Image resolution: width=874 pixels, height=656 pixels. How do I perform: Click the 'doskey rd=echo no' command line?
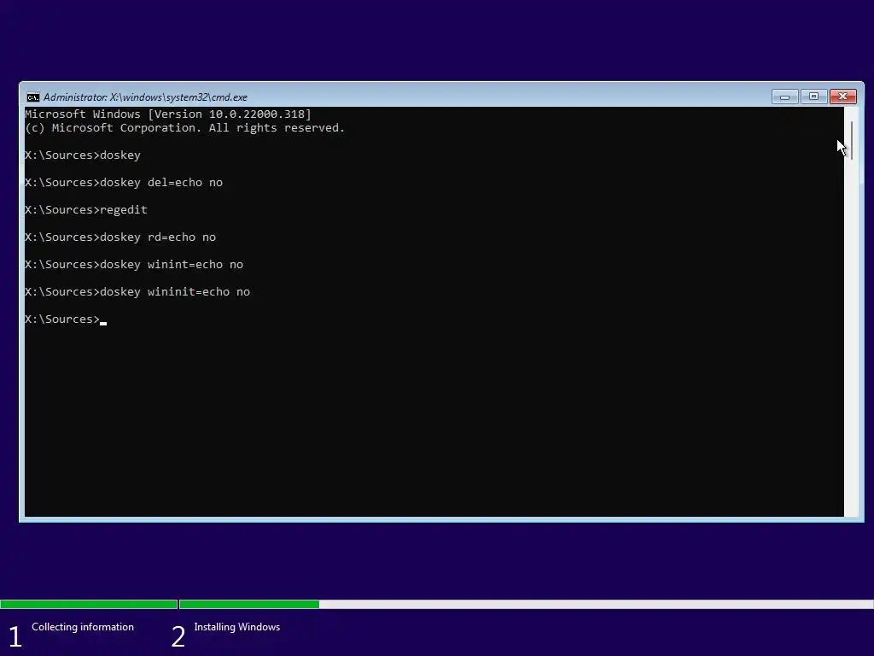pyautogui.click(x=120, y=237)
